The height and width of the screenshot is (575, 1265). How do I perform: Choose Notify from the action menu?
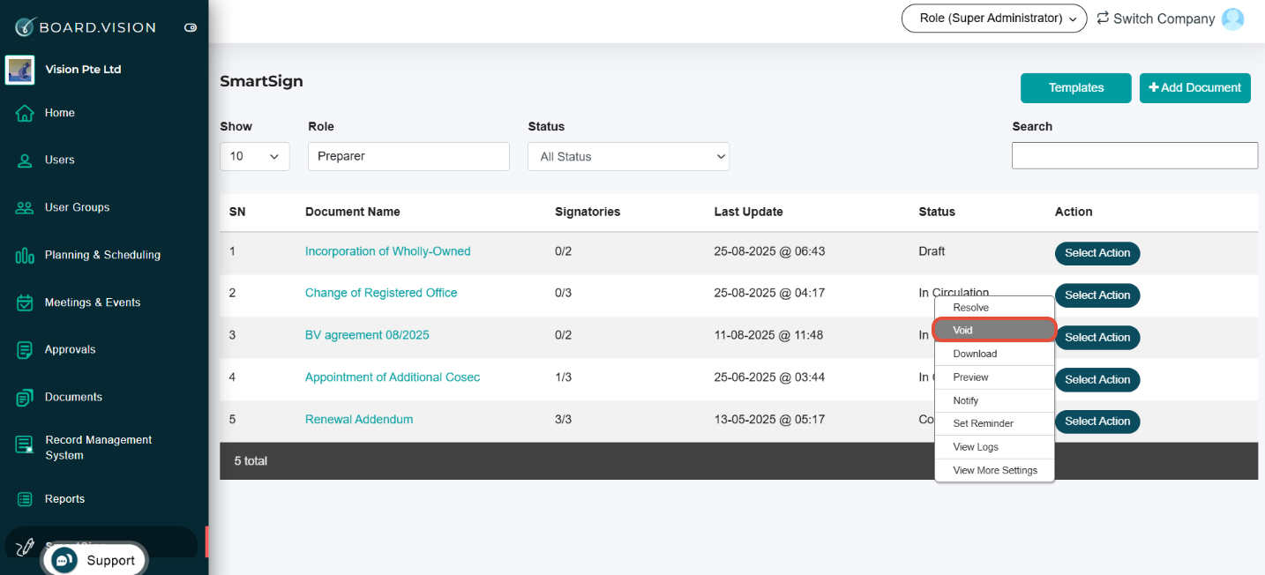pyautogui.click(x=995, y=400)
